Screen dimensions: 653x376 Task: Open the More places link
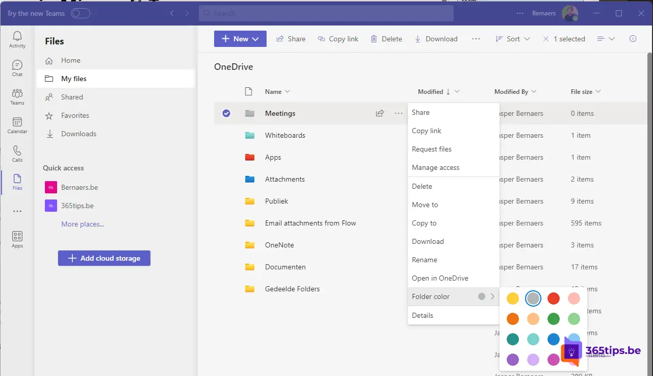(83, 224)
